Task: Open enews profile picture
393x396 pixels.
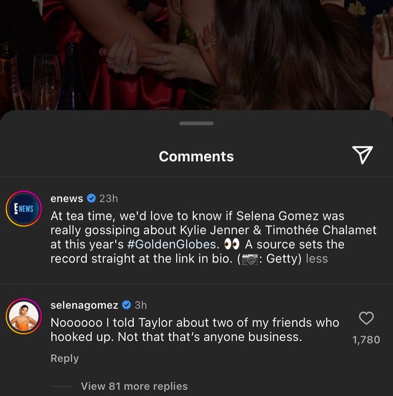Action: pos(23,209)
